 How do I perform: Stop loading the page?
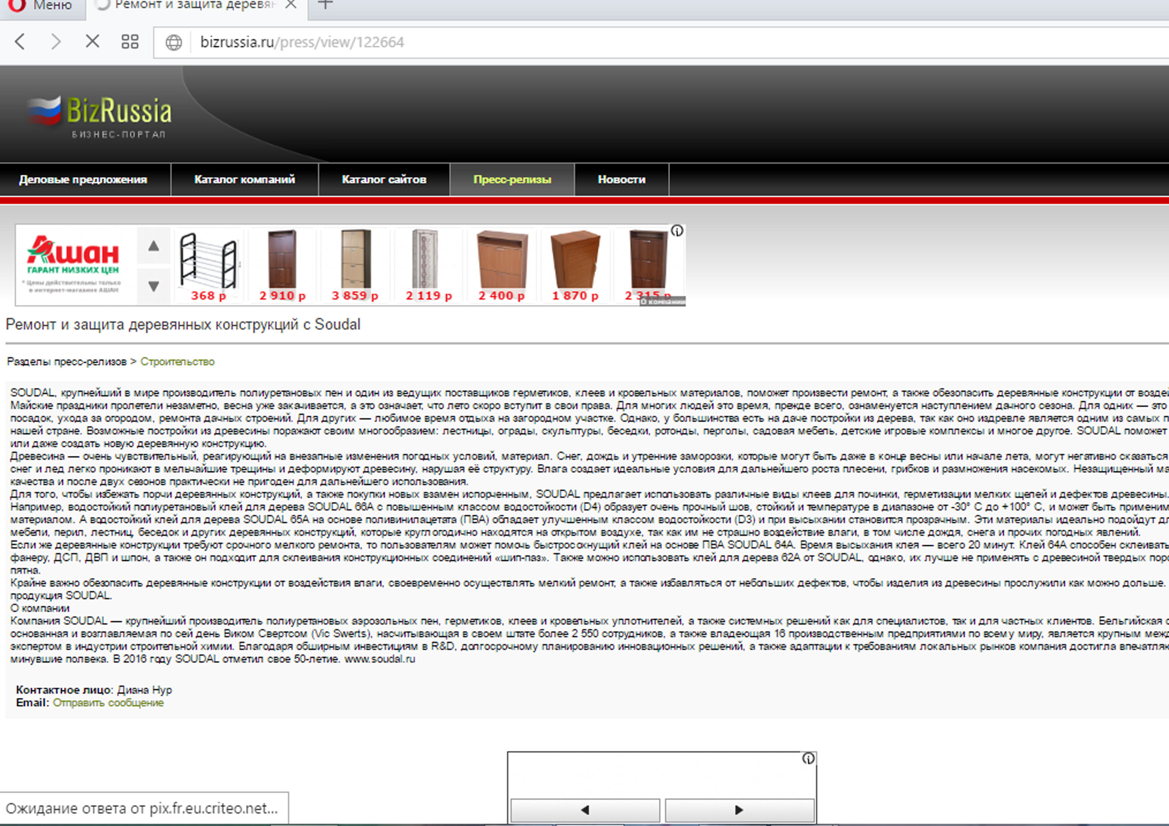point(92,42)
